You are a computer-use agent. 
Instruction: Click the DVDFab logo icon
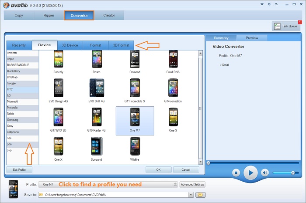point(6,5)
